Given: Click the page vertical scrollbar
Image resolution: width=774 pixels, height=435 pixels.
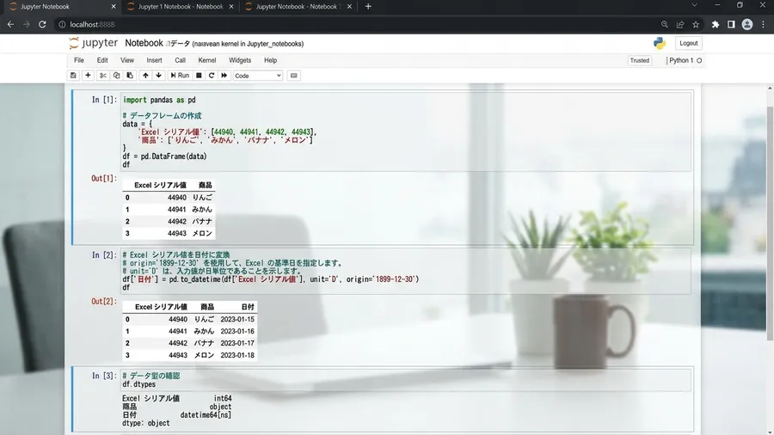Looking at the screenshot, I should click(x=770, y=223).
